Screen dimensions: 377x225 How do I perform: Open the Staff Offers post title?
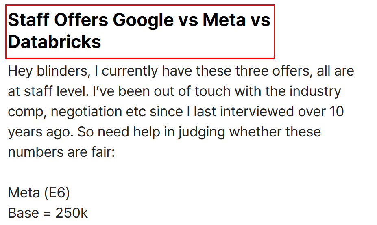pos(139,31)
